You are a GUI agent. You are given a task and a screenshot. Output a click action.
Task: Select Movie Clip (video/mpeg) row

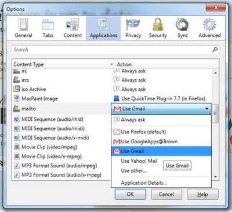click(x=61, y=147)
